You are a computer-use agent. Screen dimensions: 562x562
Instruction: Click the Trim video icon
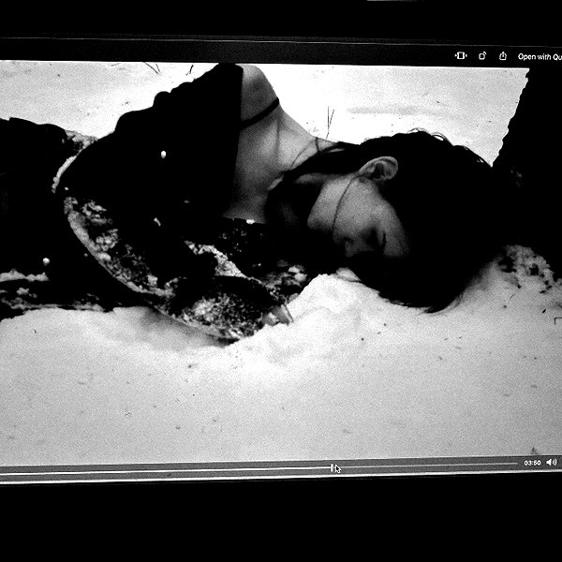click(x=461, y=55)
